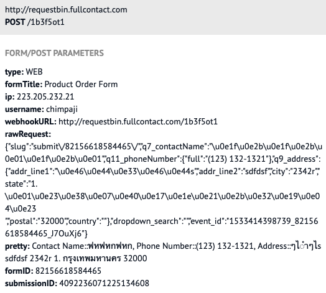Click the FORM/POST PARAMETERS heading
This screenshot has height=293, width=326.
coord(54,53)
